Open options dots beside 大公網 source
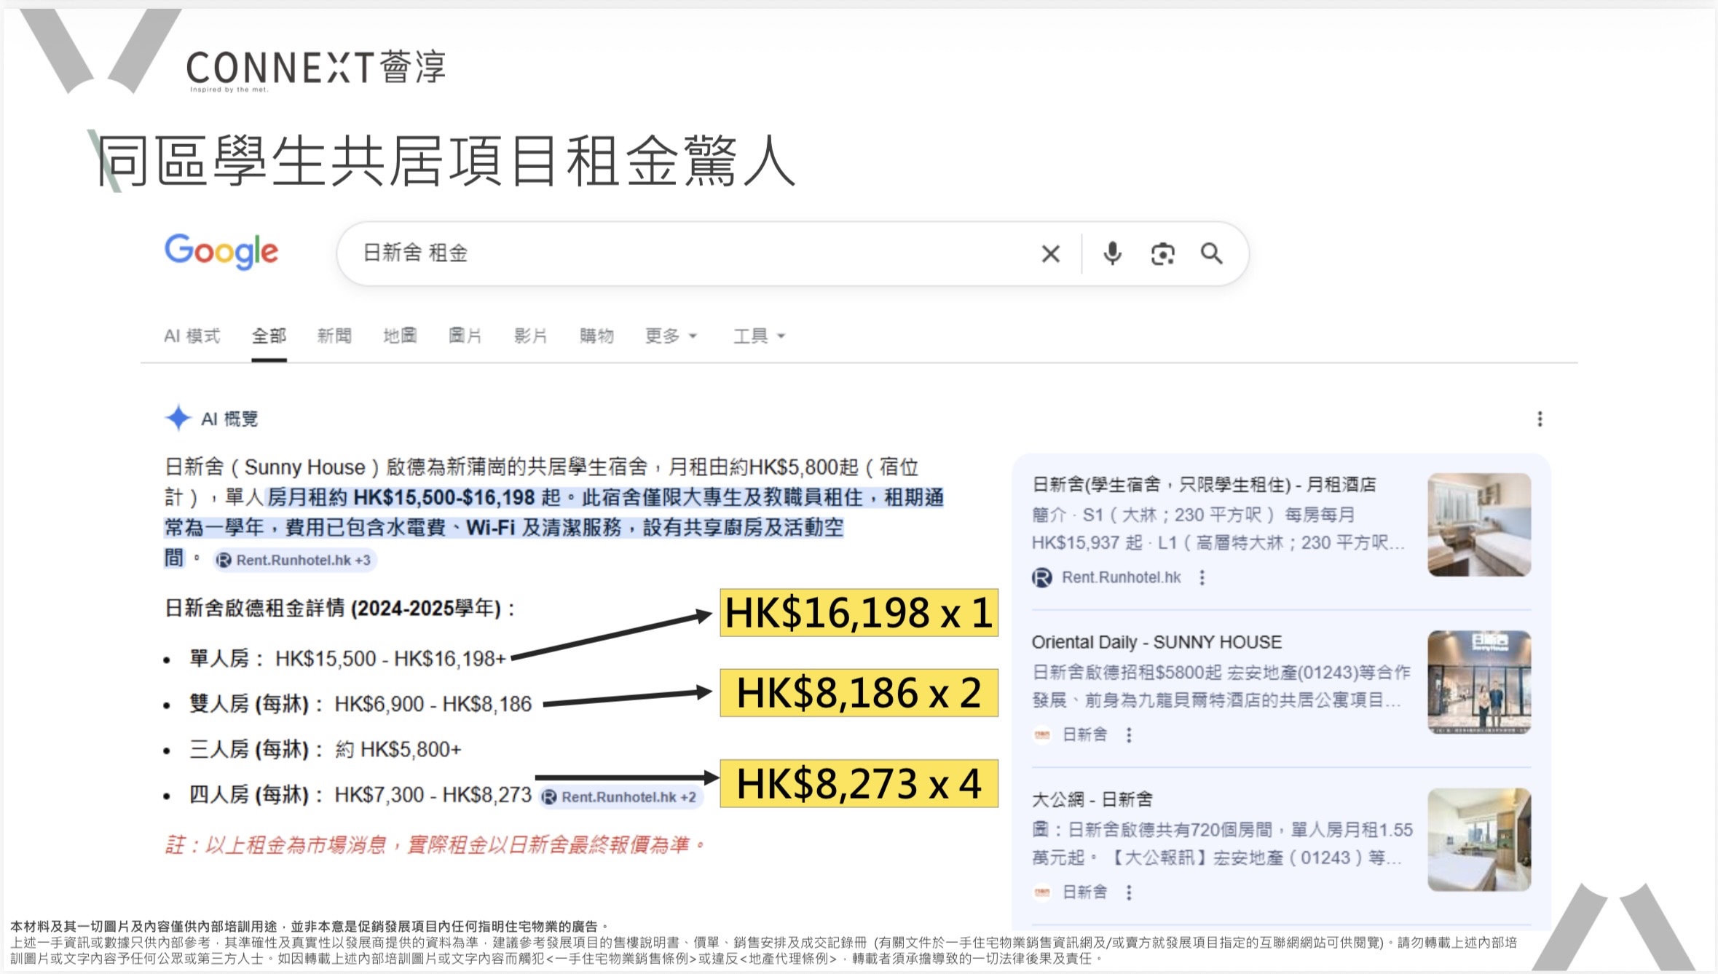The height and width of the screenshot is (974, 1718). click(x=1129, y=892)
